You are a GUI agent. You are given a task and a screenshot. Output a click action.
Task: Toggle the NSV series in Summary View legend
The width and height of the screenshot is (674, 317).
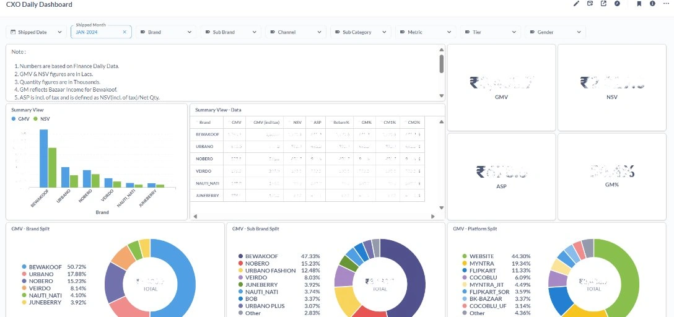coord(42,119)
